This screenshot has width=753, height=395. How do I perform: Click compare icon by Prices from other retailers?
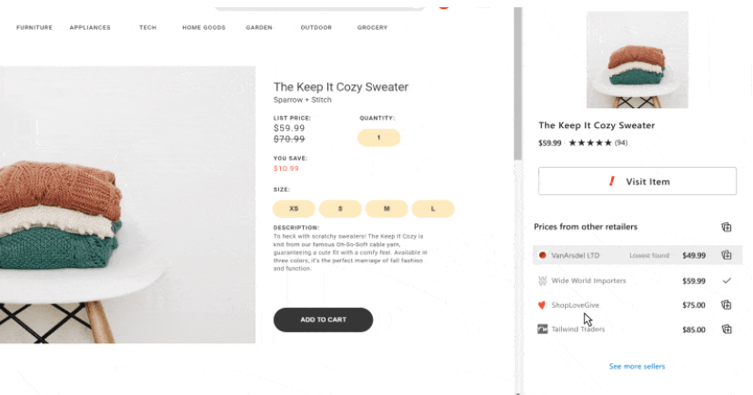pos(726,227)
